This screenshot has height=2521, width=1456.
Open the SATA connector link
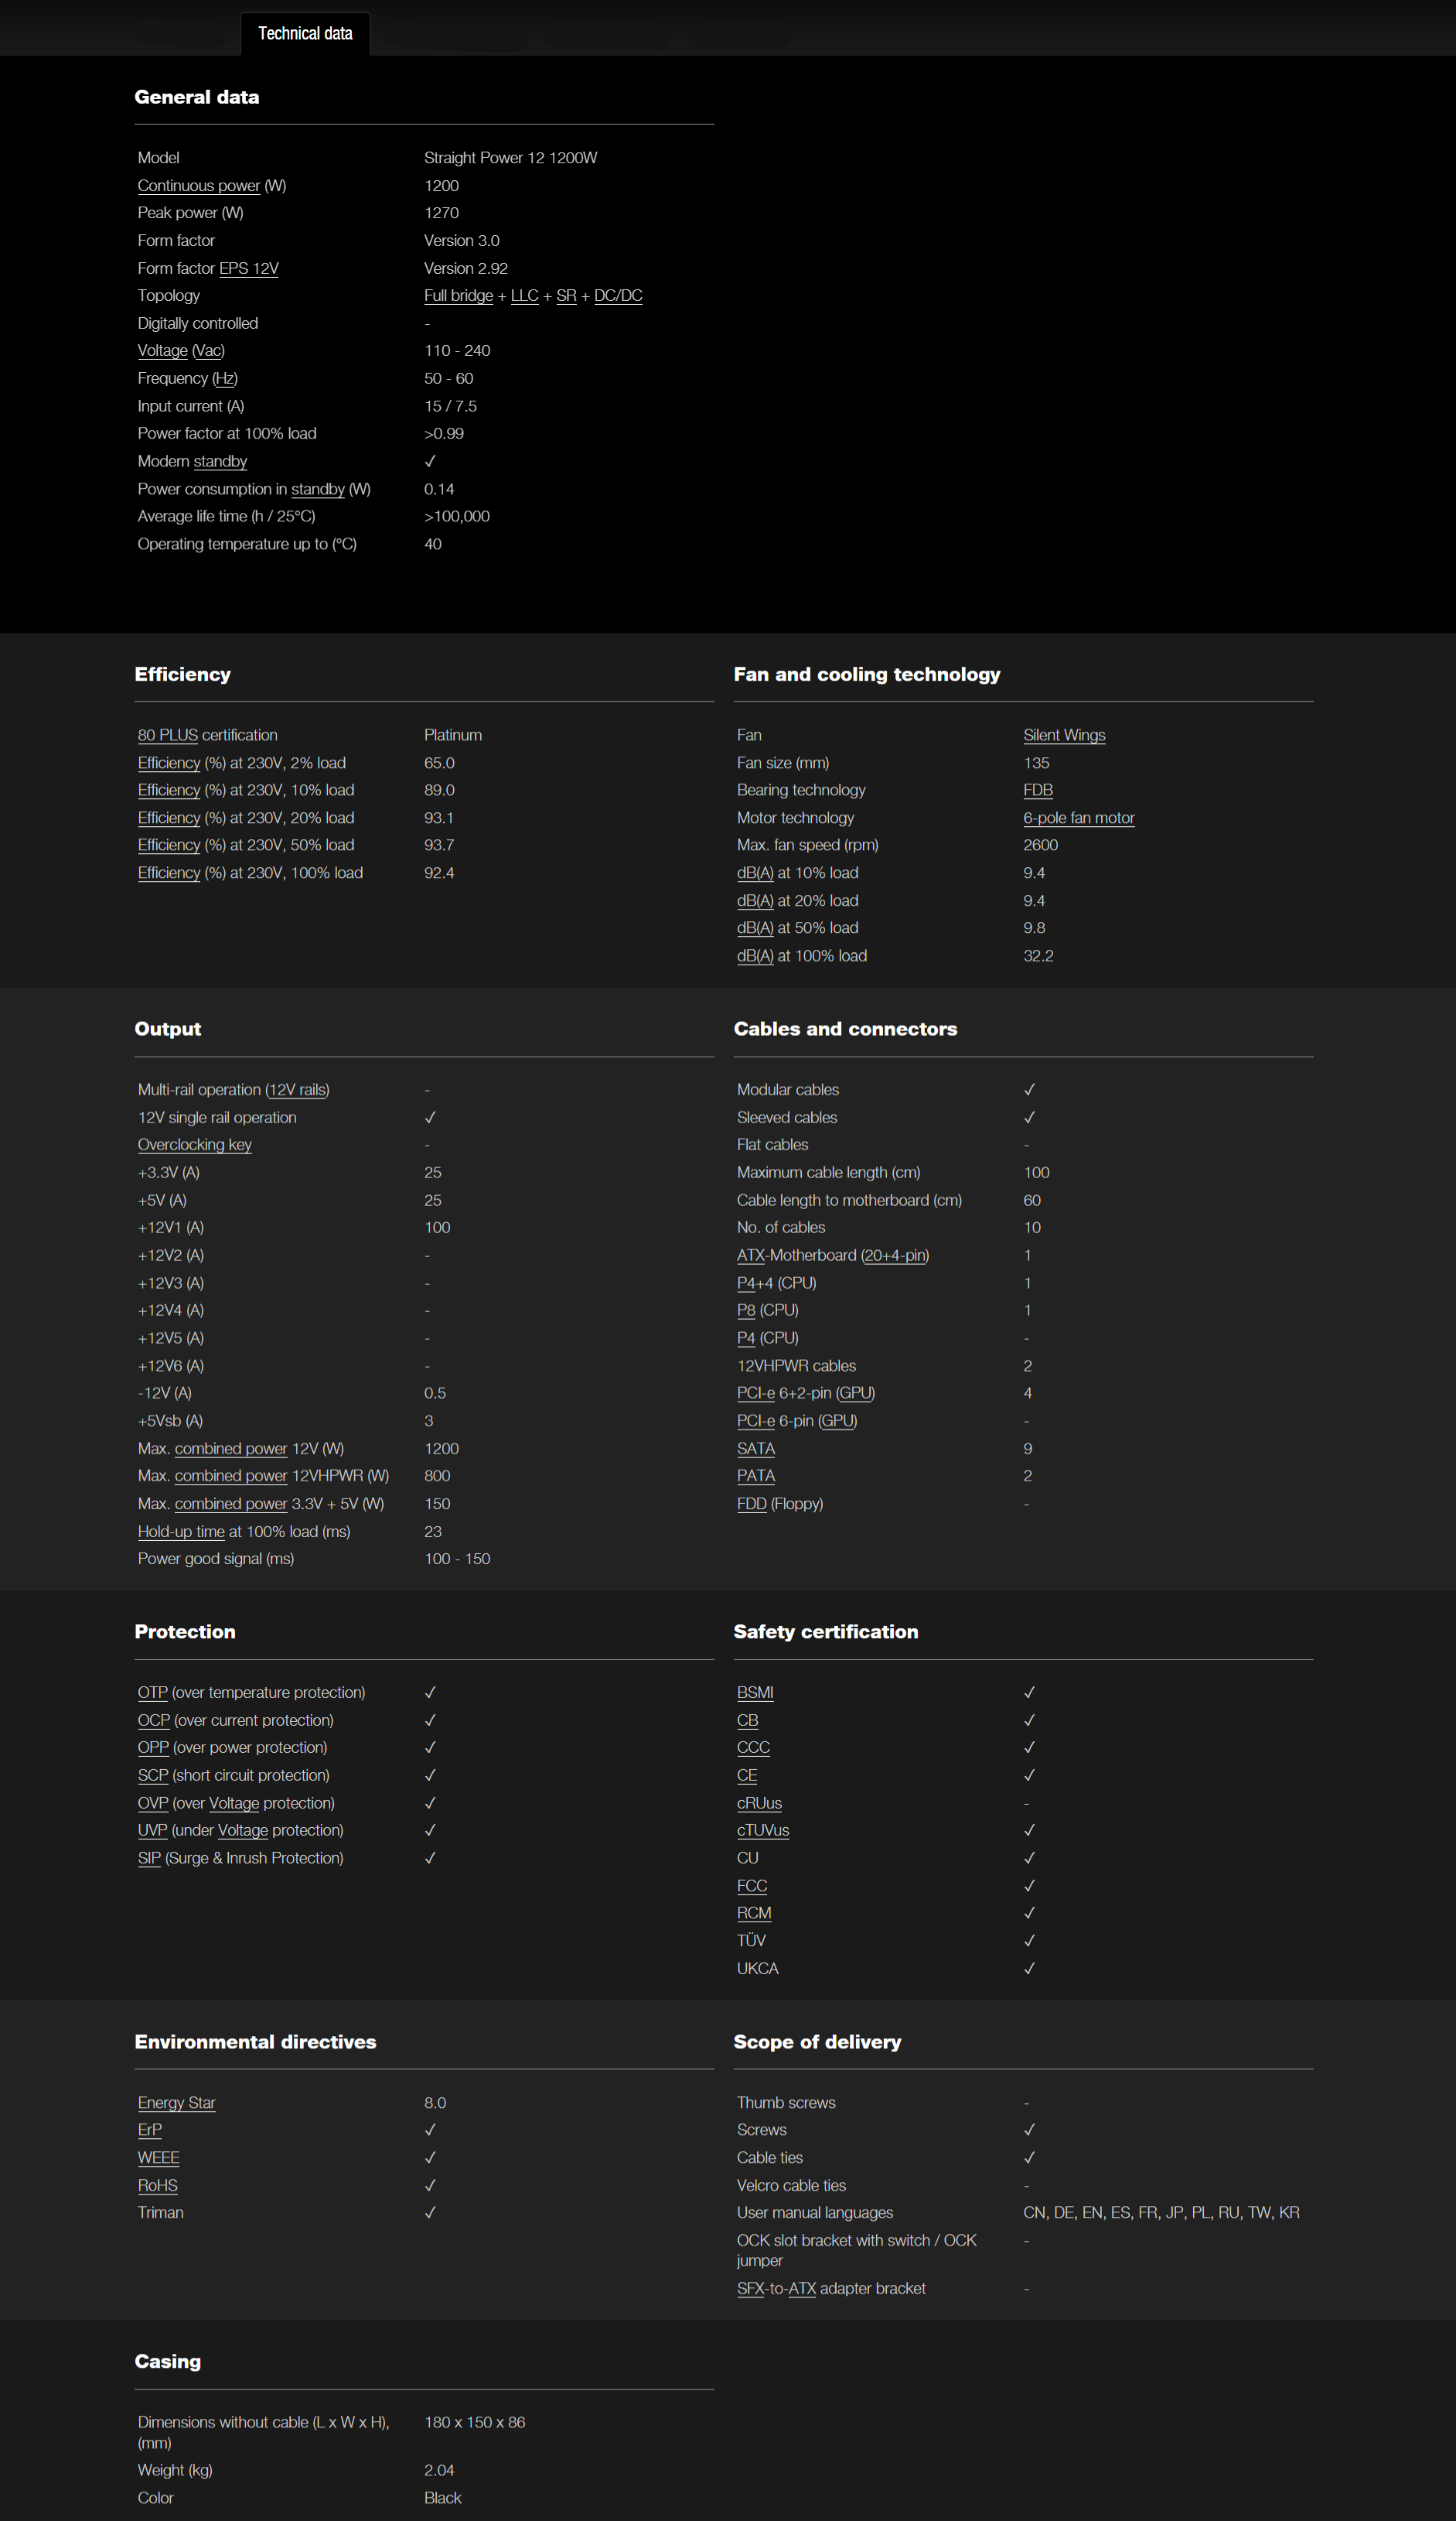point(755,1449)
